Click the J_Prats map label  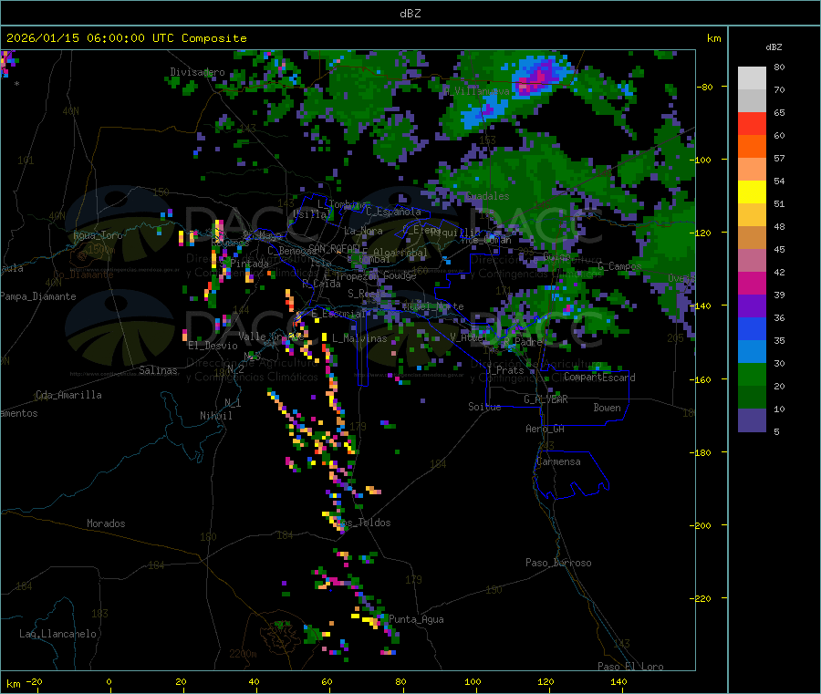tap(506, 370)
